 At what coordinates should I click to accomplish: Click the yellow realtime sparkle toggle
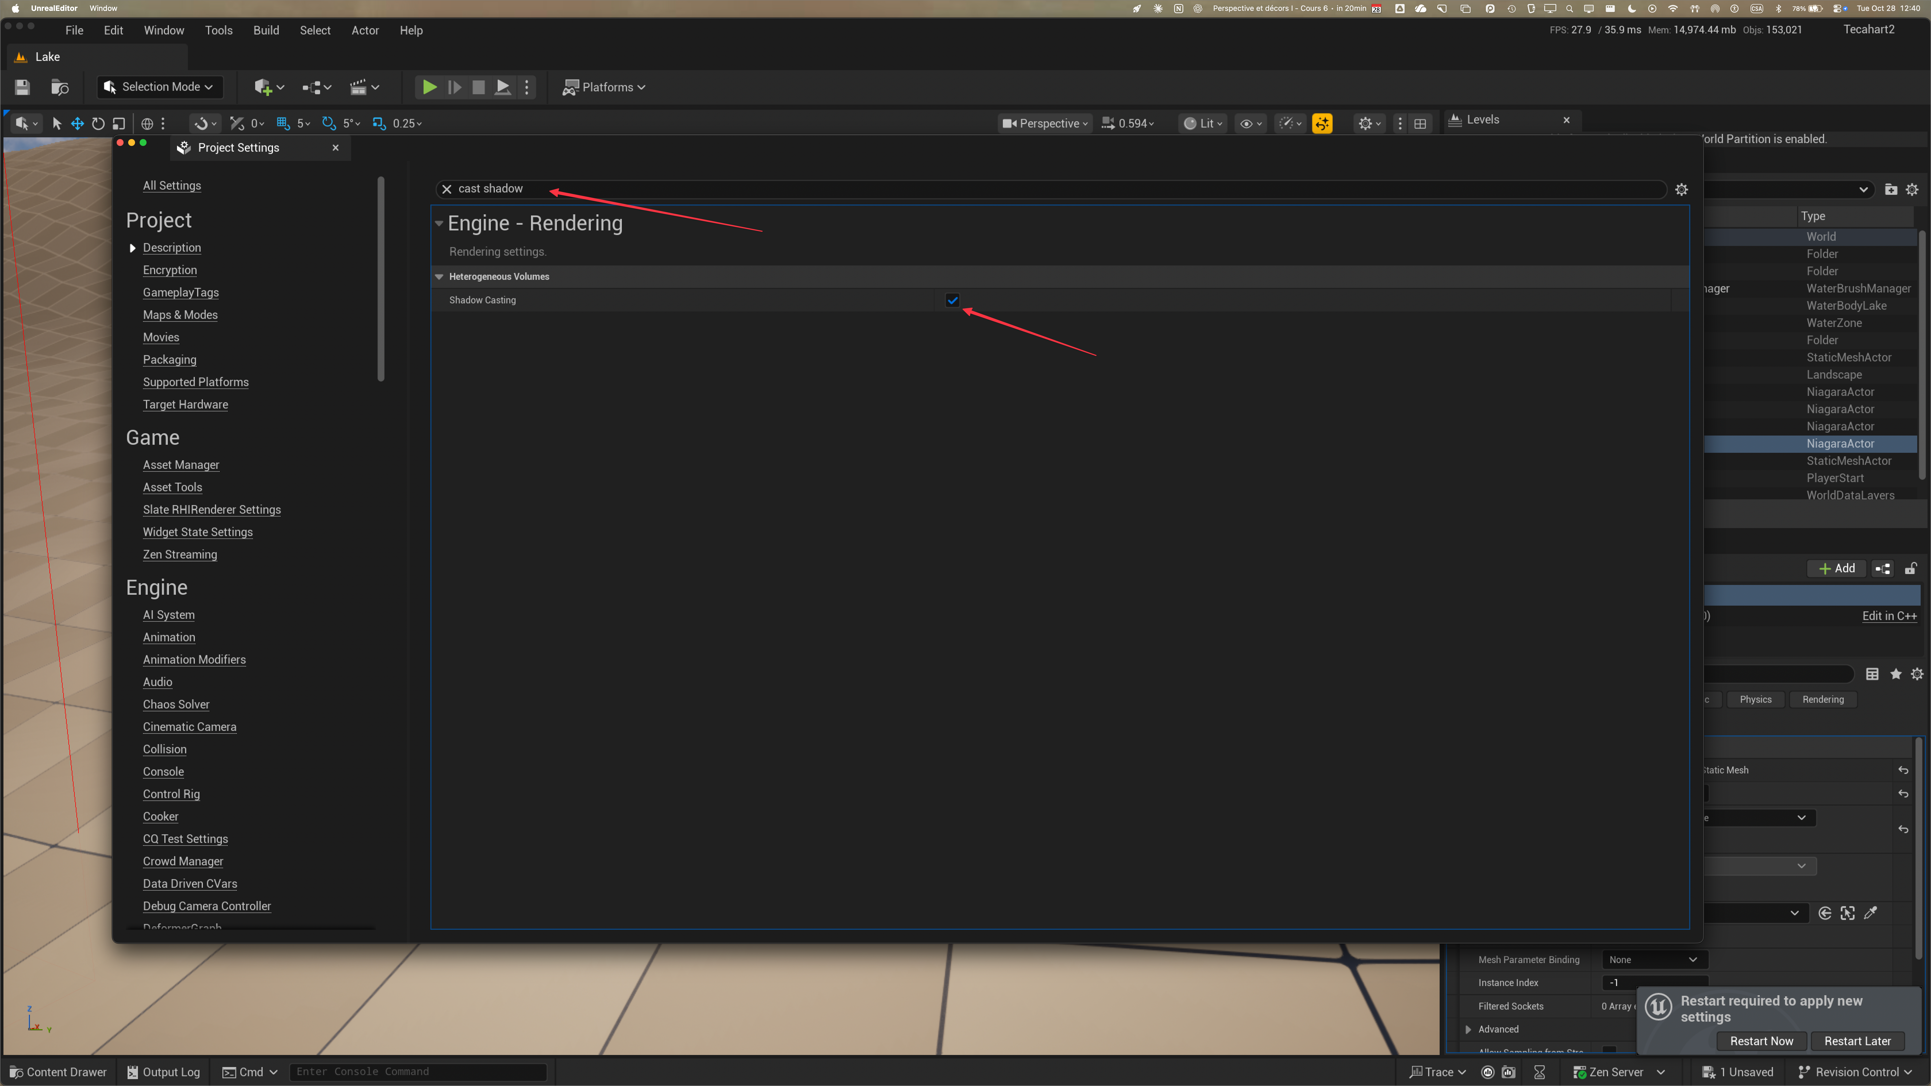click(1322, 124)
